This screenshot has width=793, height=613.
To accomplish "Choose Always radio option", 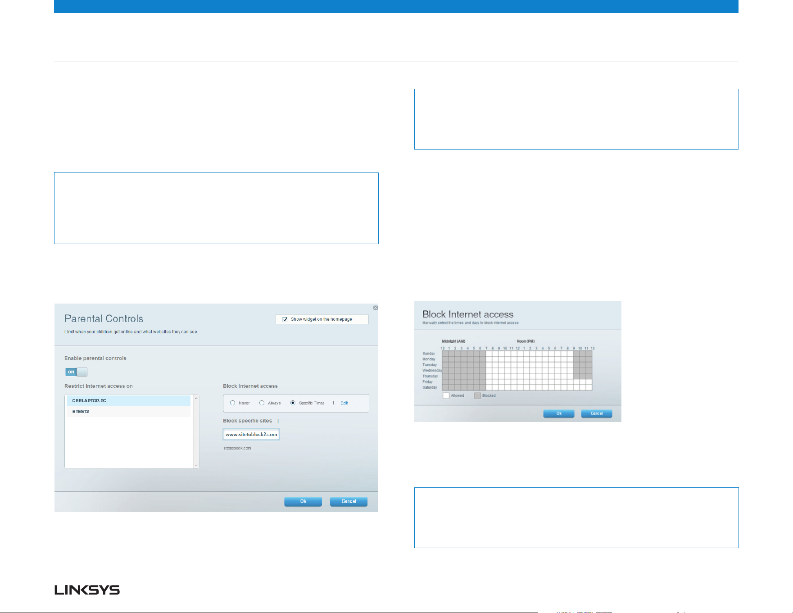I will [262, 403].
